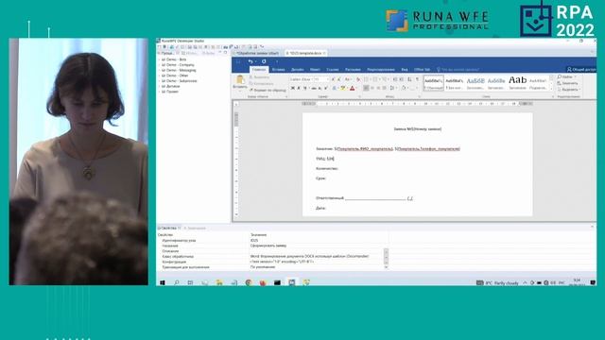Viewport: 605px width, 340px height.
Task: Click the Replace command in the editing group
Action: [x=567, y=83]
